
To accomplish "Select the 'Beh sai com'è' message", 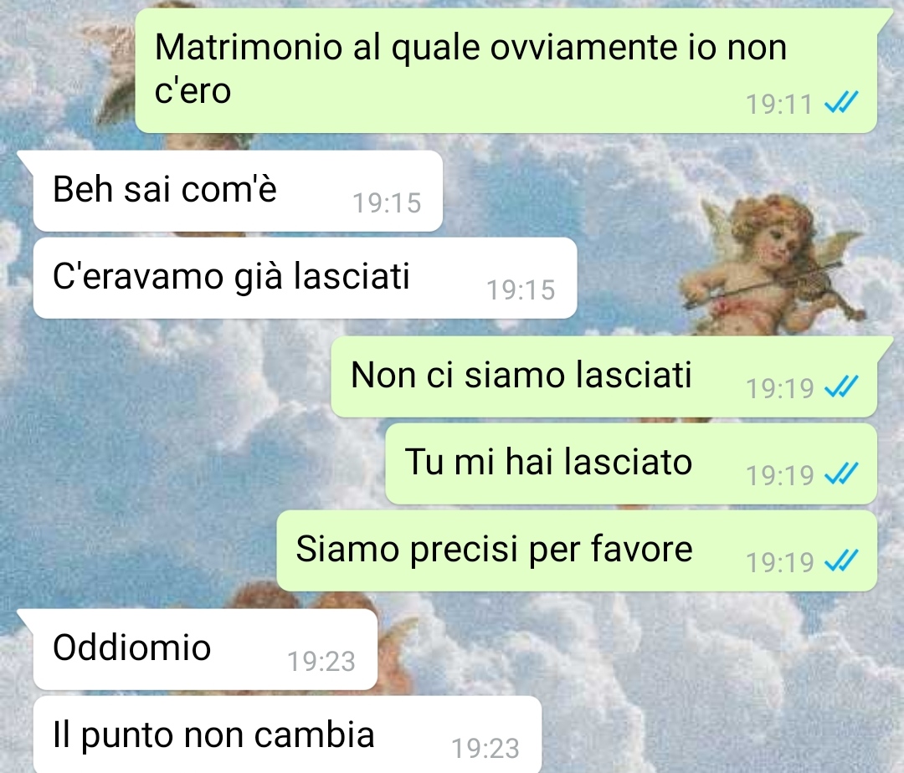I will pos(238,191).
